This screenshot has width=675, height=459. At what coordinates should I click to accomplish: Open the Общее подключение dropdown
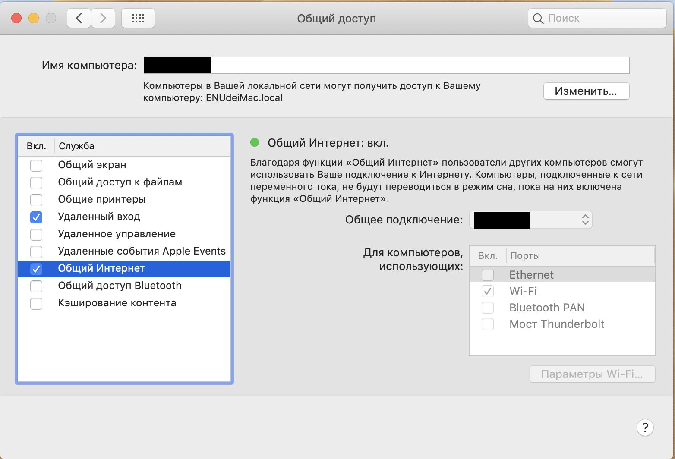(x=531, y=220)
